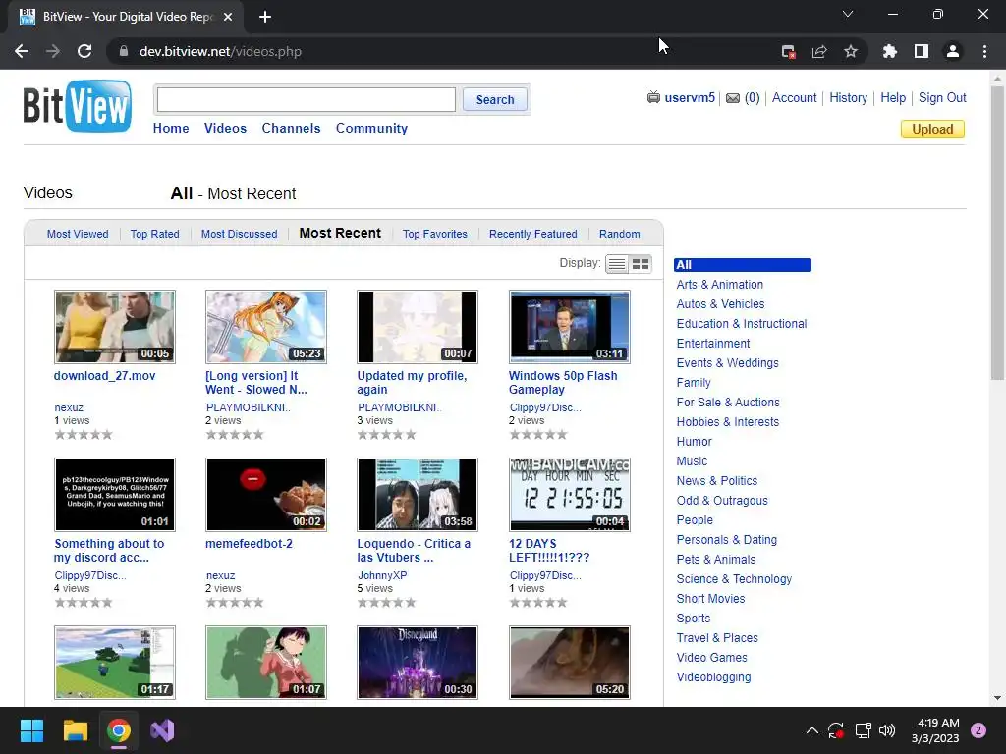Show hidden tray icons chevron
This screenshot has width=1006, height=754.
click(811, 730)
